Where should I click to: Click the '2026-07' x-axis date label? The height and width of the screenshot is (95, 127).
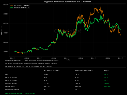[x=121, y=58]
